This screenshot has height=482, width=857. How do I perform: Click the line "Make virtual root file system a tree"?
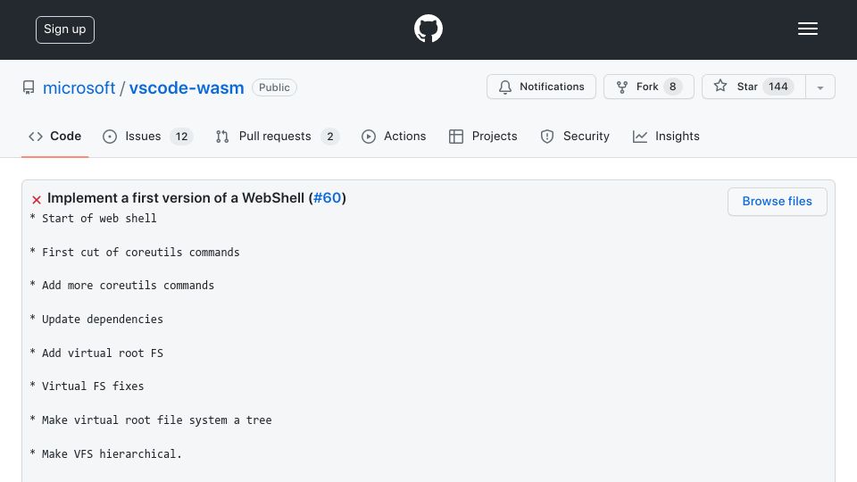tap(157, 420)
